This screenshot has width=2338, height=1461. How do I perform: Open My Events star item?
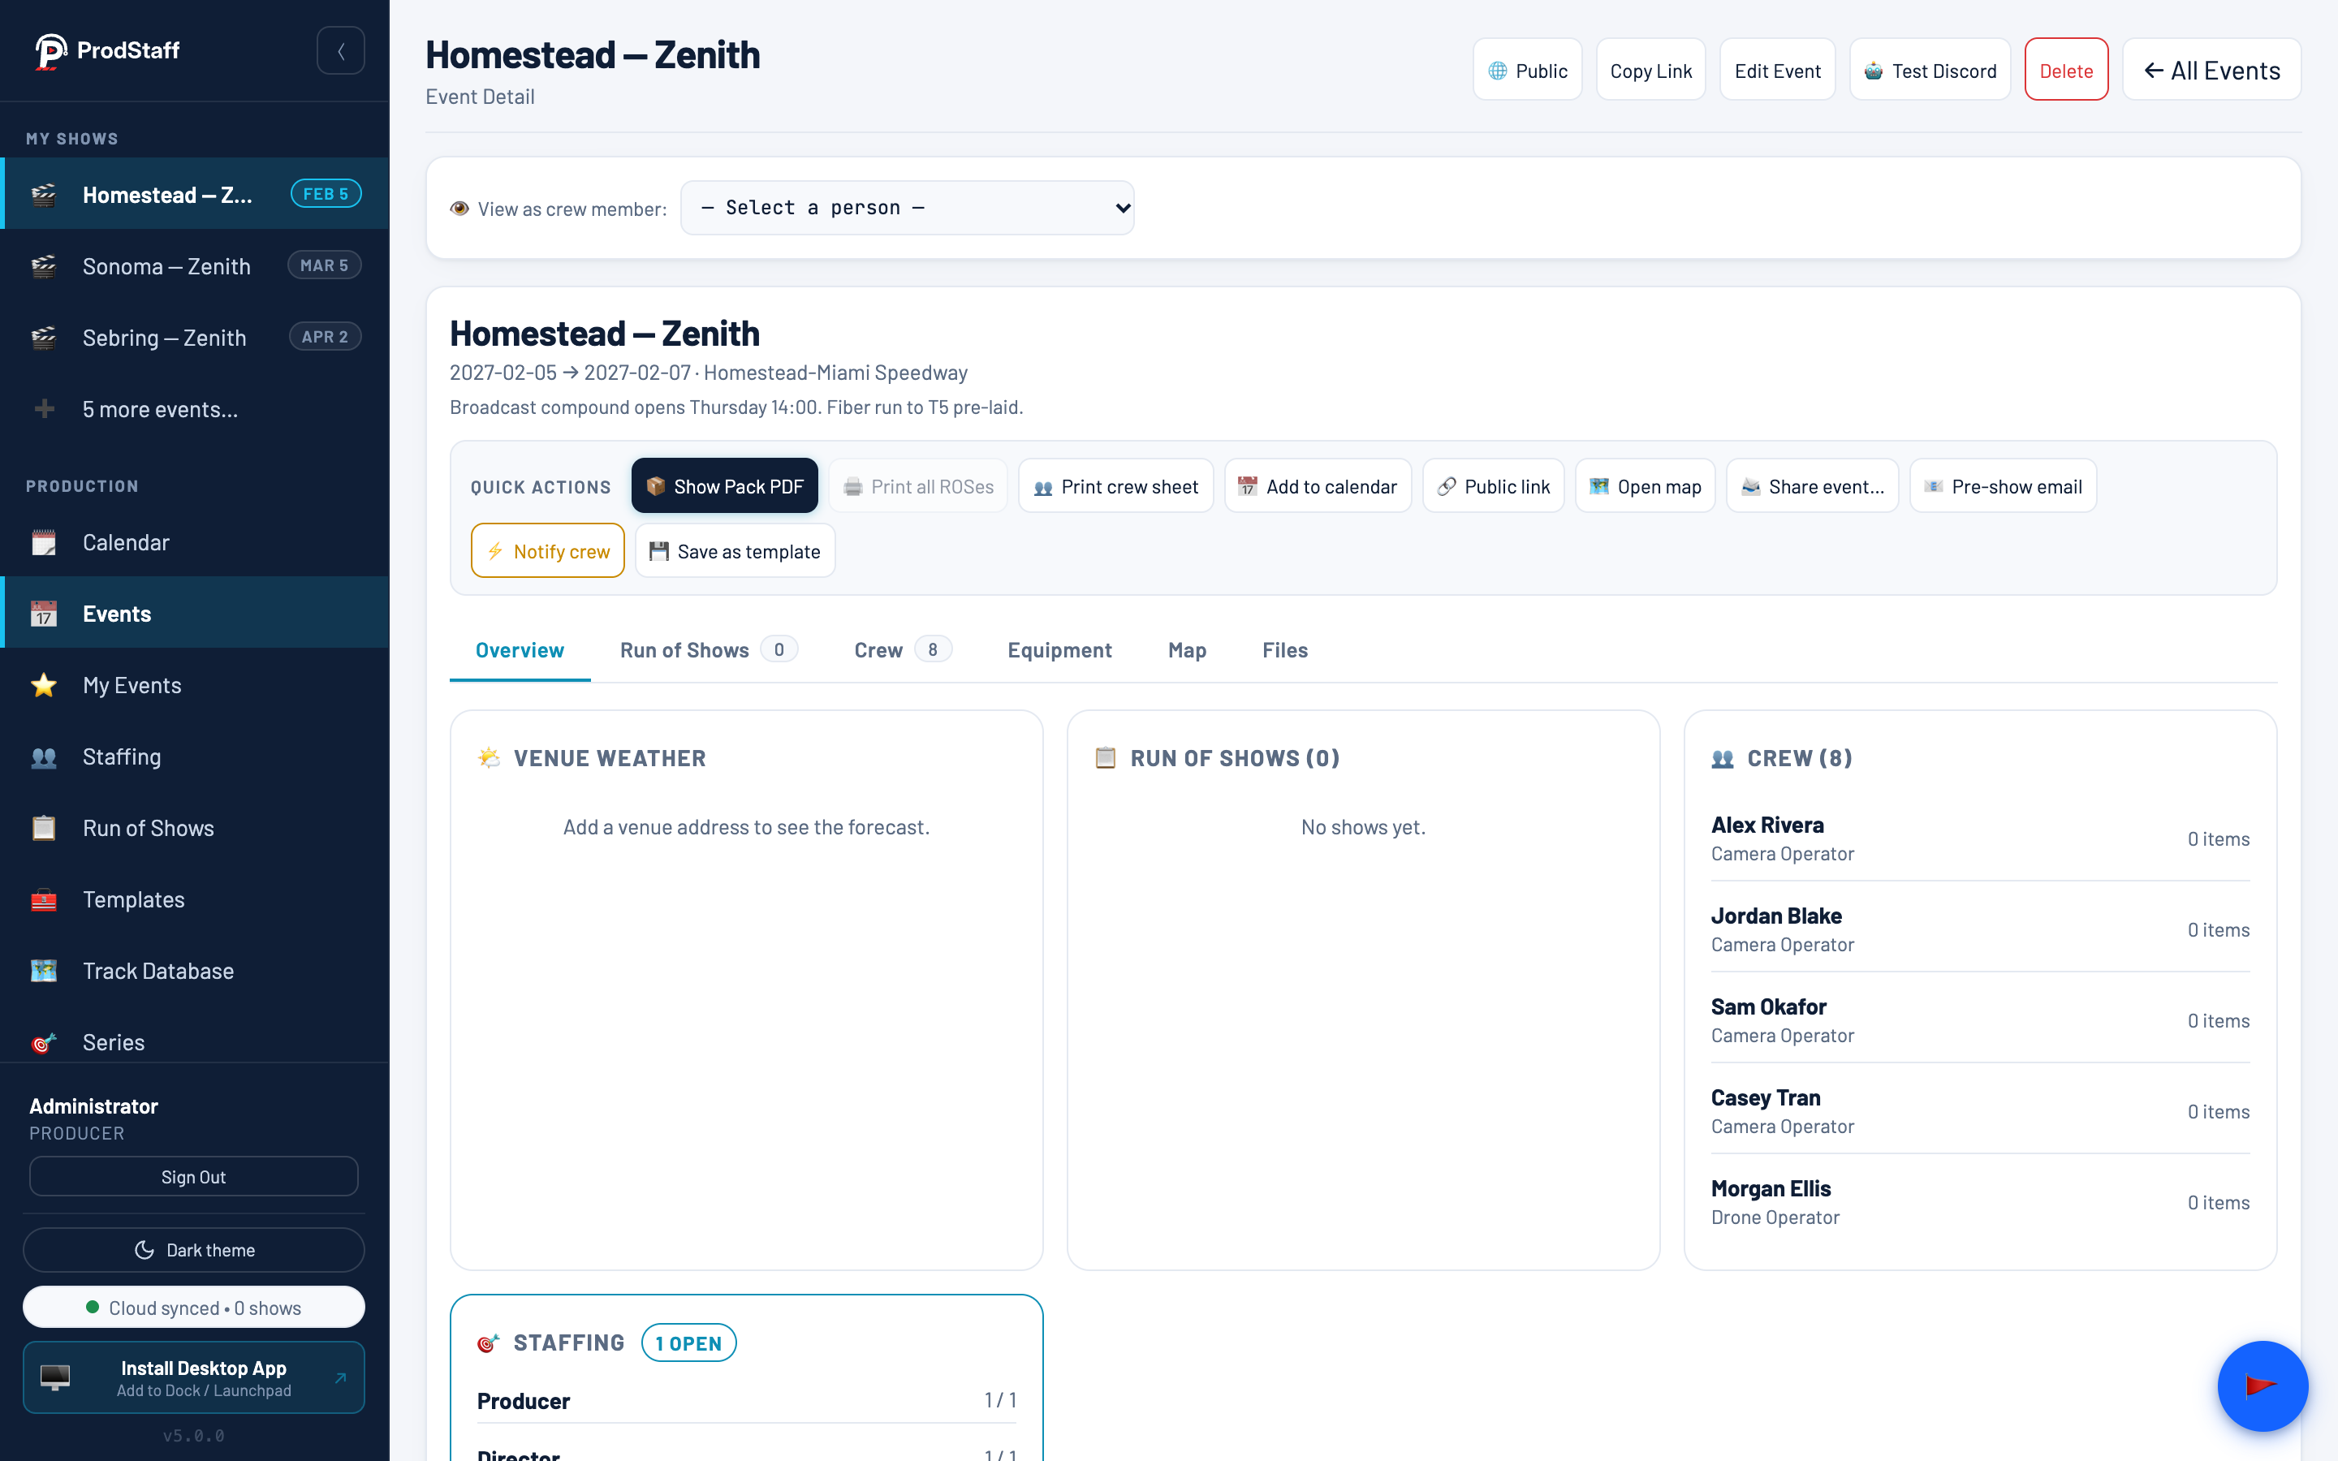pyautogui.click(x=194, y=685)
